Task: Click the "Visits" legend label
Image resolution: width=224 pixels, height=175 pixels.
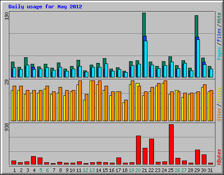Action: (219, 95)
